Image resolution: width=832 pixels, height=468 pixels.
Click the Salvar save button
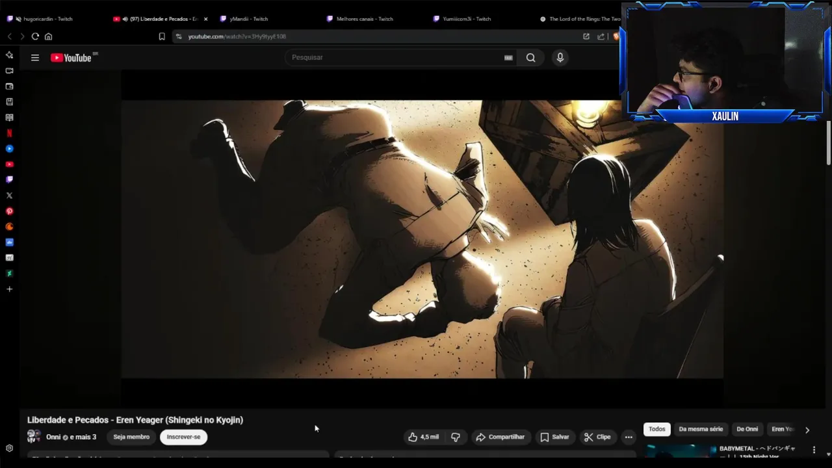tap(554, 437)
